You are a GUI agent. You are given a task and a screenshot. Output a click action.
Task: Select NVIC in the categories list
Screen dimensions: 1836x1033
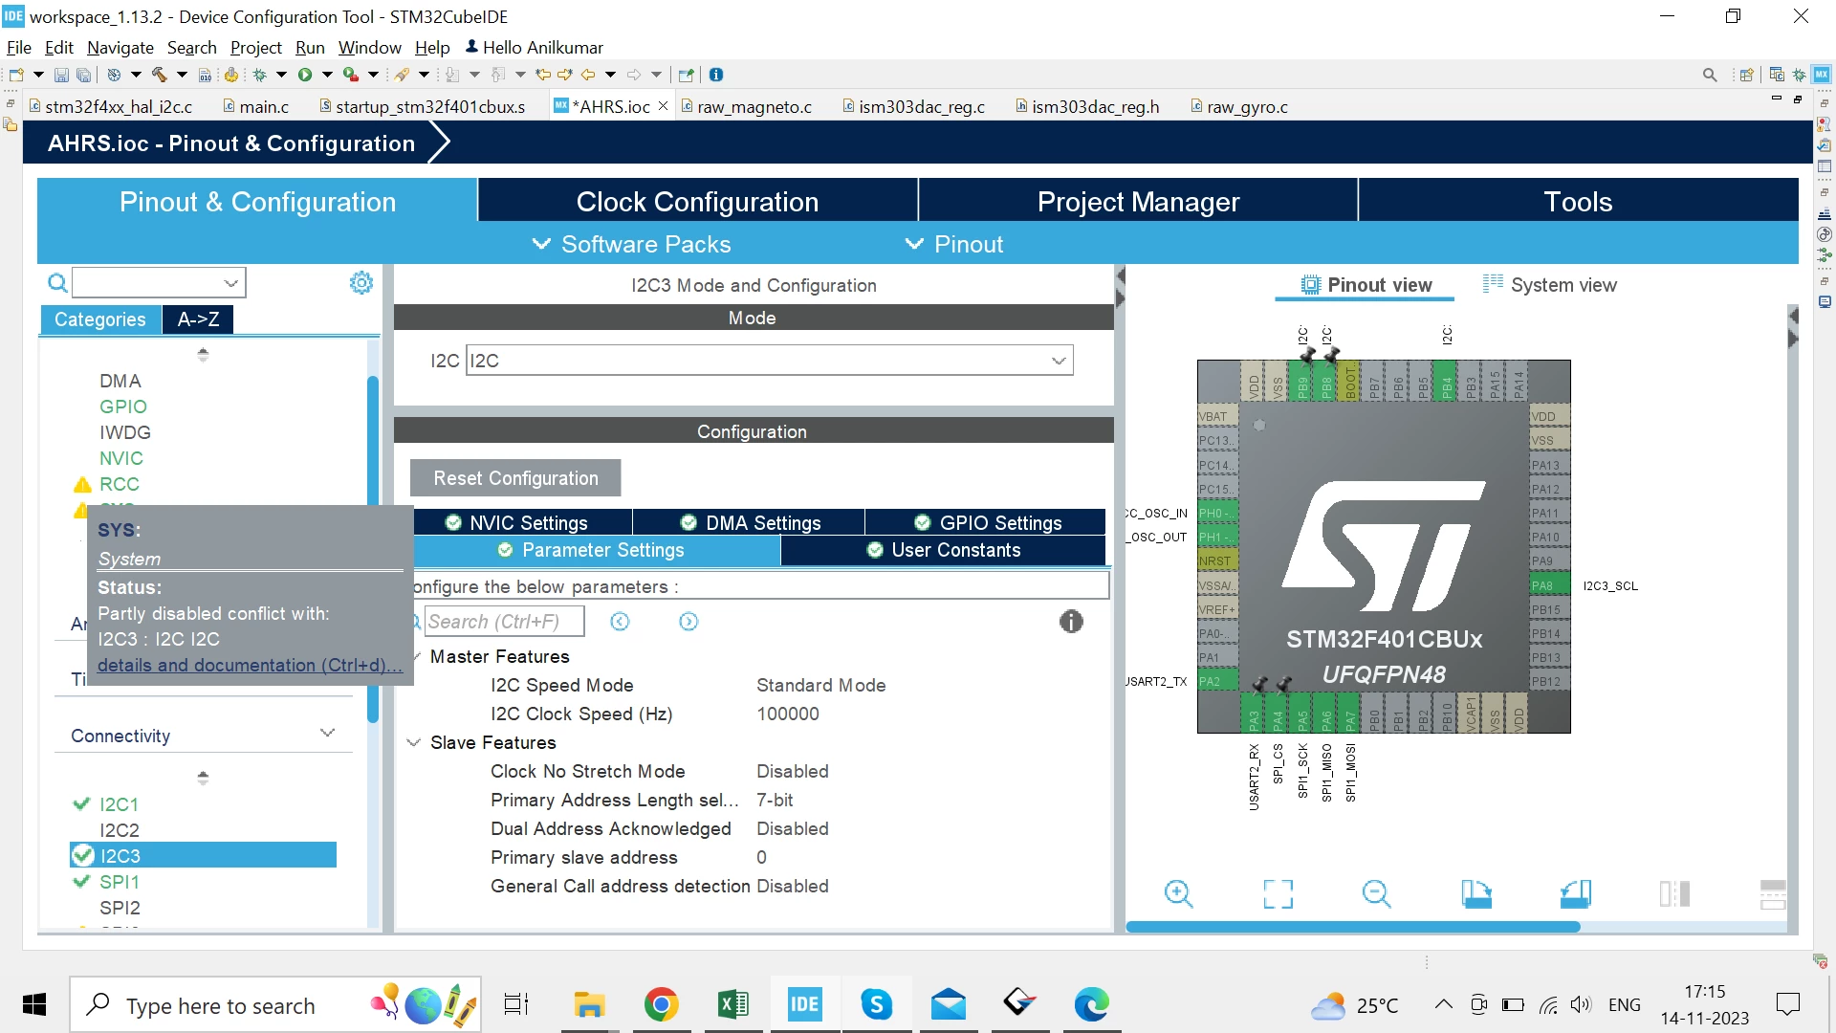(121, 458)
